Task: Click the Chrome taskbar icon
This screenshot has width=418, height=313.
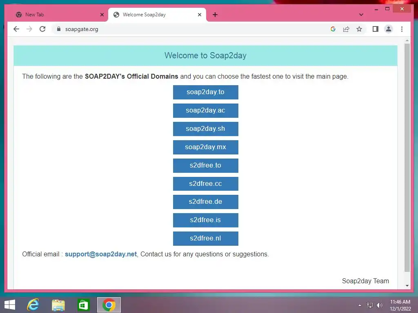Action: 109,305
